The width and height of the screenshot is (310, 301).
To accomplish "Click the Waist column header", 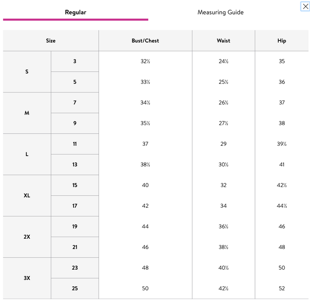I will click(223, 41).
